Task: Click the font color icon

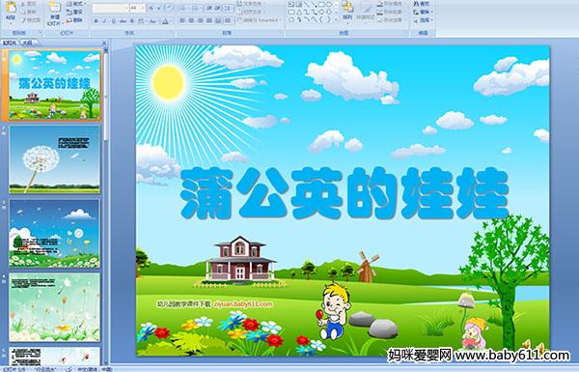Action: click(x=165, y=21)
